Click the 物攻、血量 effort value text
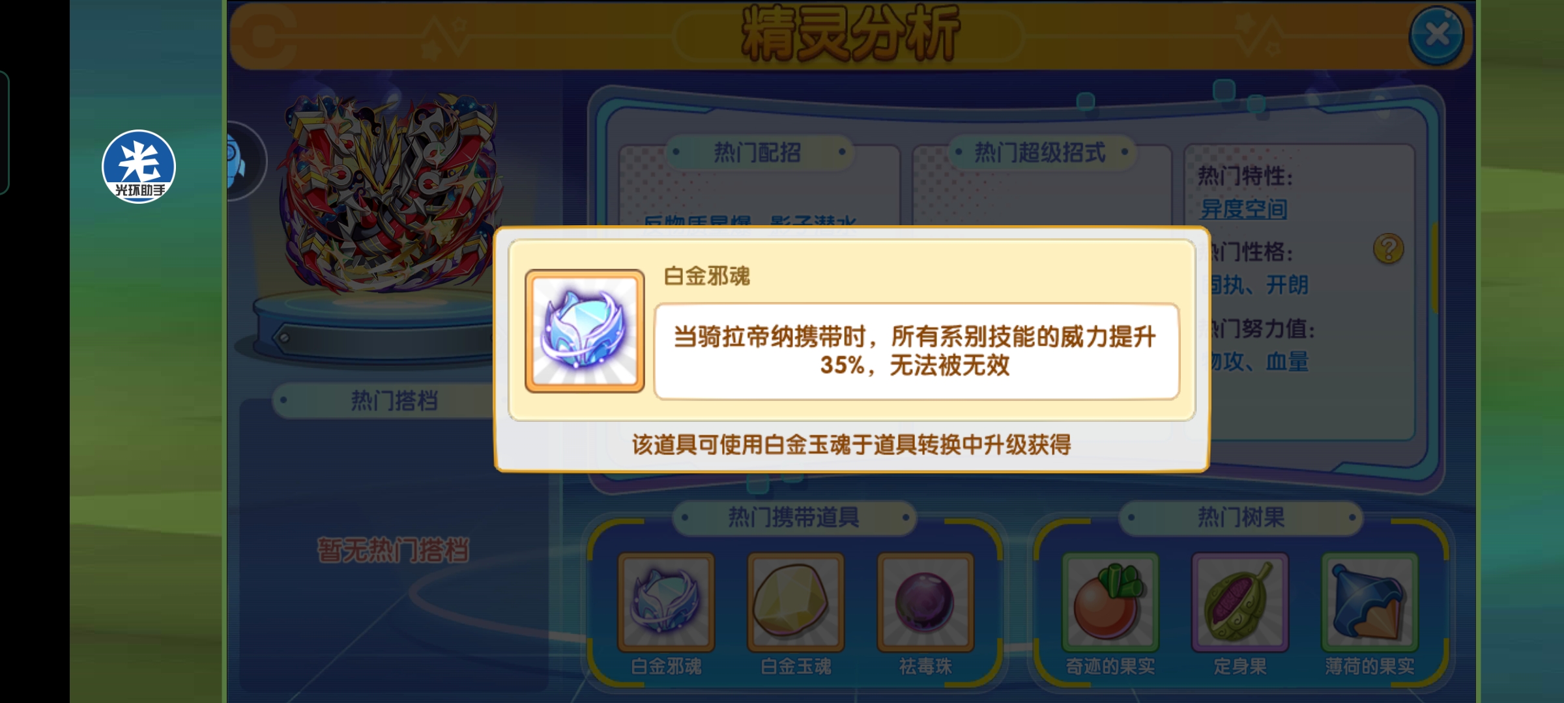 point(1259,362)
